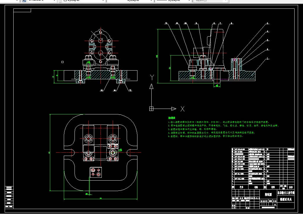
Task: Select the 代号 column header in parts list
Action: pyautogui.click(x=241, y=187)
